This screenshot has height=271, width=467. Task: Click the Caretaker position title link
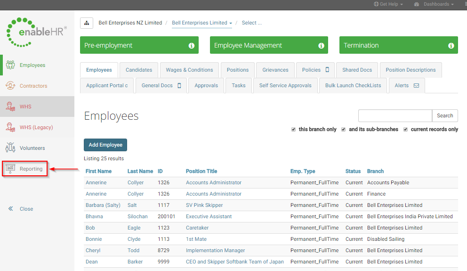(x=197, y=228)
